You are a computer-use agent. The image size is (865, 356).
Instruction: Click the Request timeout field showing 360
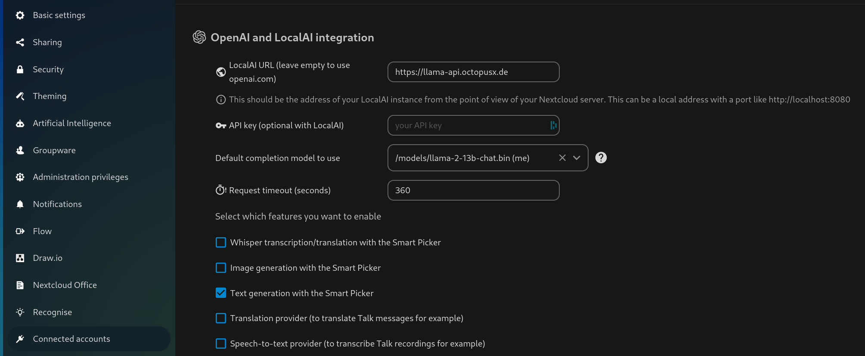click(x=474, y=190)
